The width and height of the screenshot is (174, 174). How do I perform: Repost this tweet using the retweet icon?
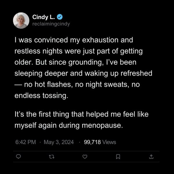coord(51,157)
